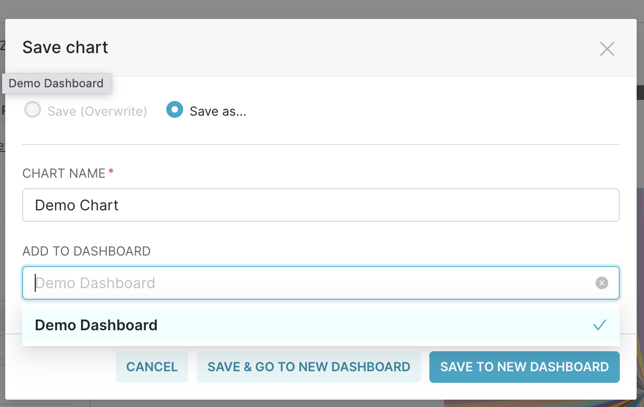Viewport: 644px width, 407px height.
Task: Click the checkmark next to Demo Dashboard
Action: pyautogui.click(x=599, y=325)
